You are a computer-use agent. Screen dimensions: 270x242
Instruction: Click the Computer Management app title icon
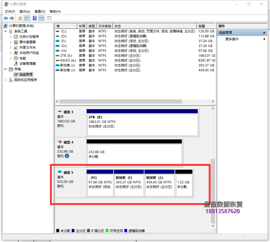(6, 4)
